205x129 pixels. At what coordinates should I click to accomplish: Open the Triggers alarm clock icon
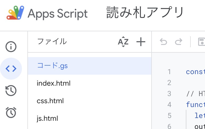point(11,113)
